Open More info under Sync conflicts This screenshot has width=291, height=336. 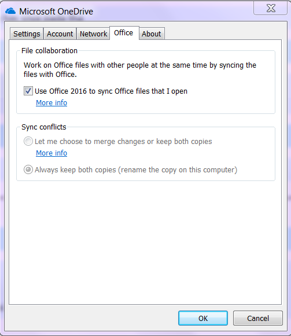pyautogui.click(x=51, y=153)
